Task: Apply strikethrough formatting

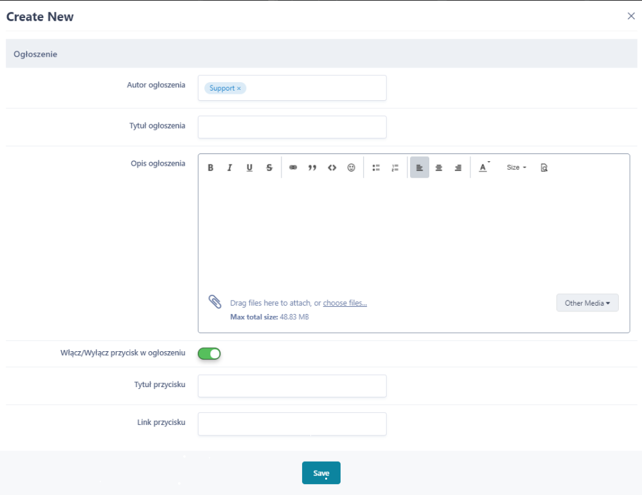Action: click(269, 168)
